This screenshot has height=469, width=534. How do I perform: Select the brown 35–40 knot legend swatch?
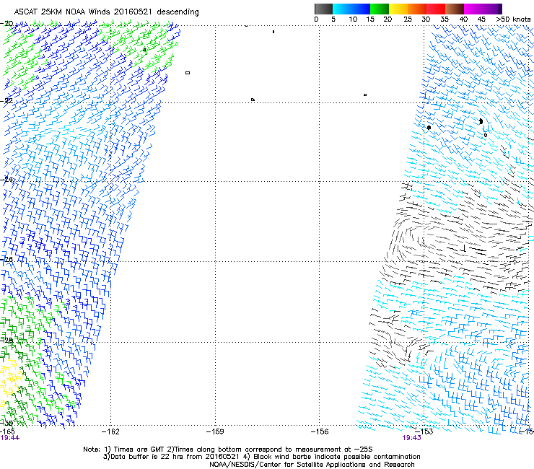click(455, 9)
